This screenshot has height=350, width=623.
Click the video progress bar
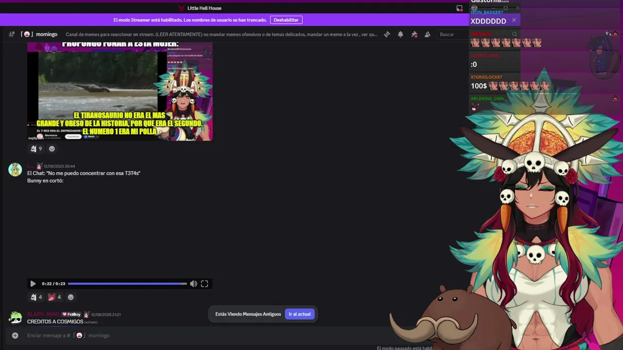(x=128, y=284)
